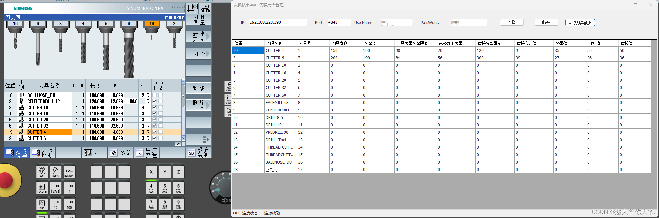
Task: Open the 刀具测量 softkey
Action: point(198,19)
